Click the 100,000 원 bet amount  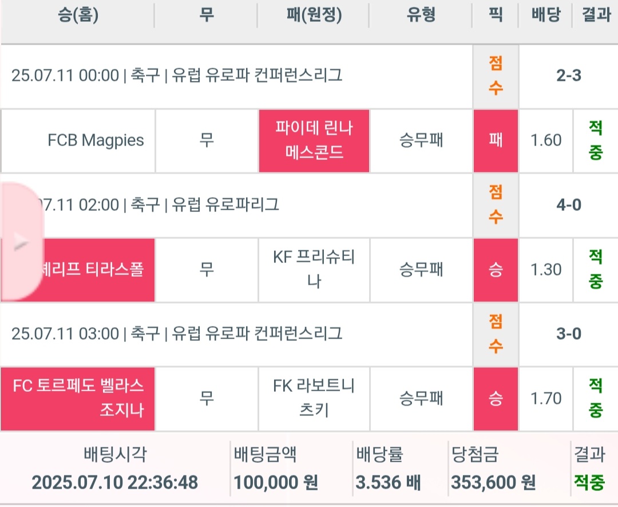[276, 482]
